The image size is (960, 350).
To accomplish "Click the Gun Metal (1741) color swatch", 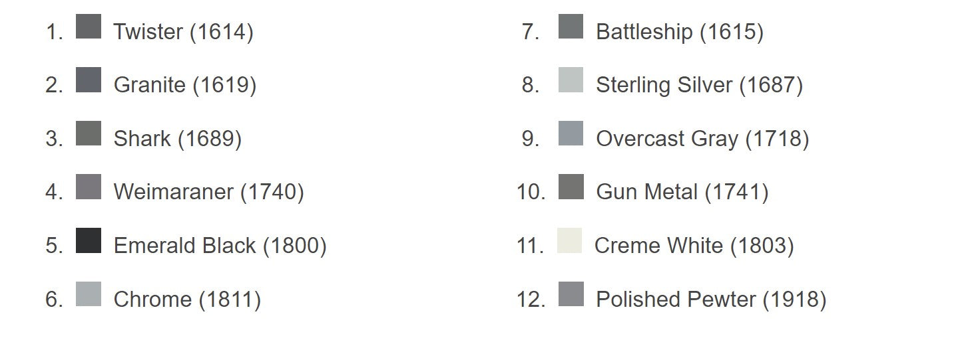I will (x=571, y=187).
